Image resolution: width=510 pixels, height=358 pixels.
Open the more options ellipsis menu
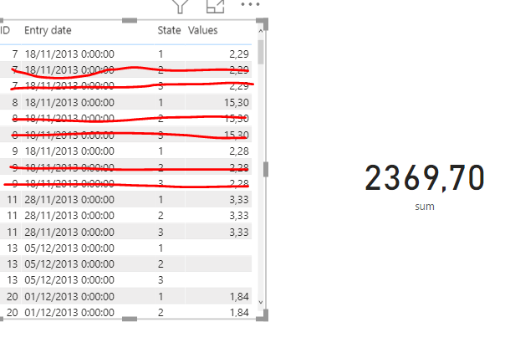coord(250,4)
